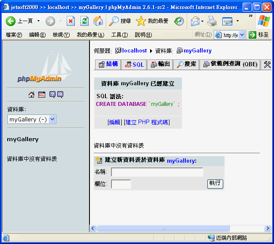274x244 pixels.
Task: Click the new table icon beside 建立新資料表
Action: click(x=99, y=160)
